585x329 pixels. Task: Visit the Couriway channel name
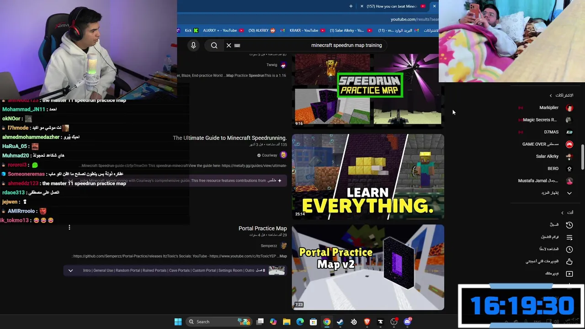click(x=269, y=155)
